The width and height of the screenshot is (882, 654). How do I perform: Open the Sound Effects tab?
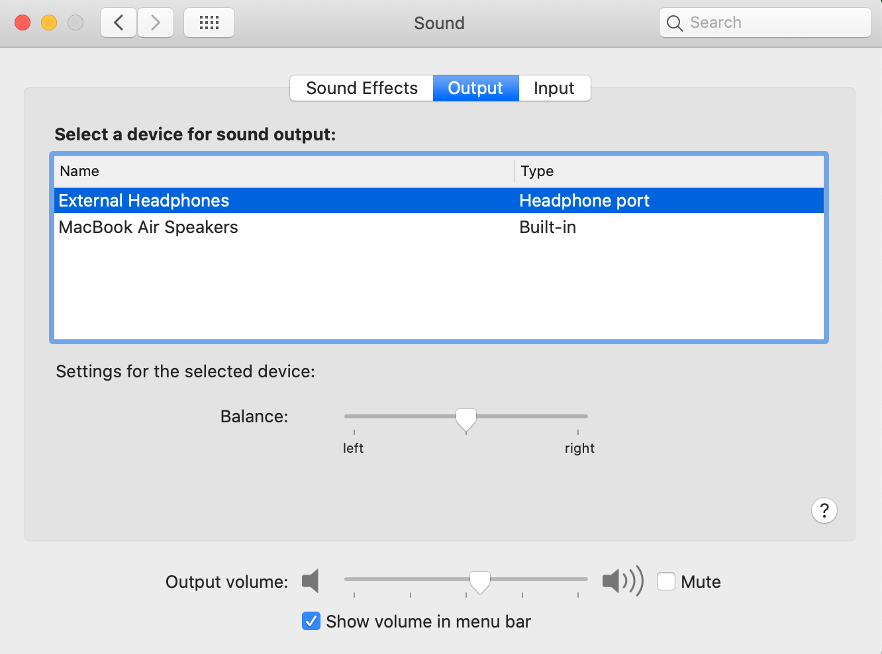(x=361, y=87)
